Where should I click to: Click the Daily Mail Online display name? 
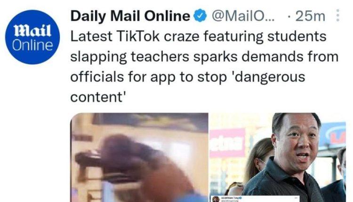tap(130, 16)
